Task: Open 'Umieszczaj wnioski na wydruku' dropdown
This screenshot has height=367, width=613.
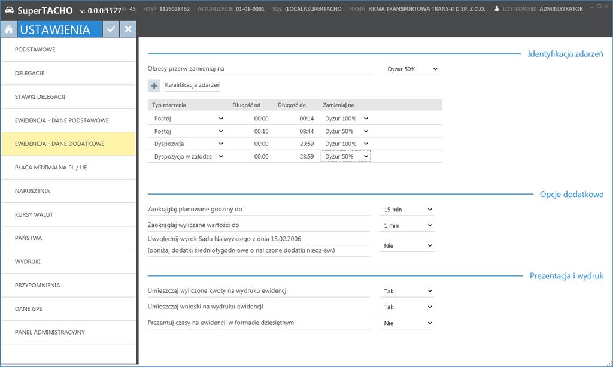Action: tap(407, 307)
